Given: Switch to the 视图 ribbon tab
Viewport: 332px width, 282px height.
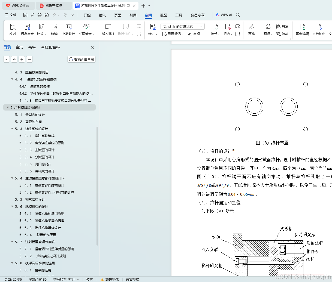Looking at the screenshot, I should pos(164,15).
